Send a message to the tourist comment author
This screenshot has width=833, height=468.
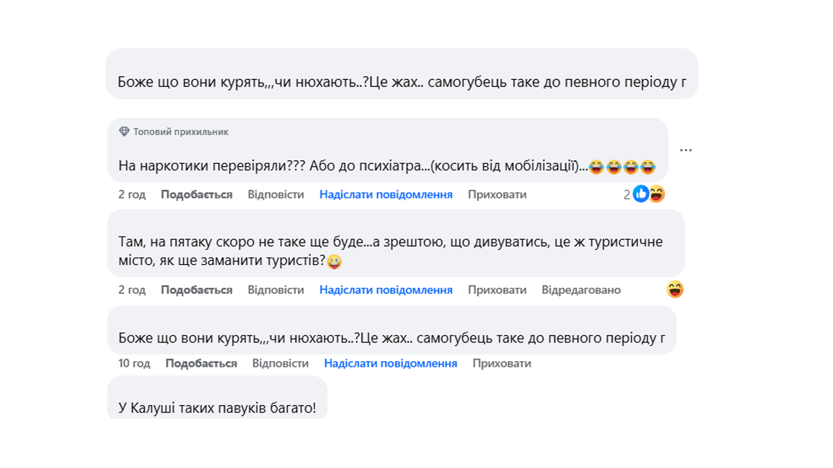[386, 290]
